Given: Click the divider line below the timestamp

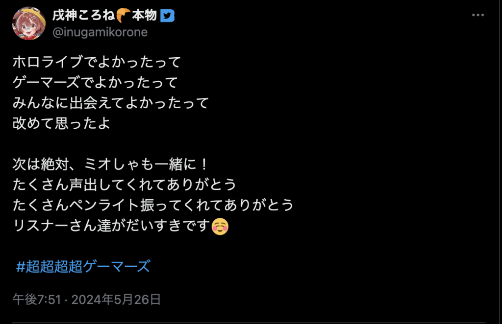Looking at the screenshot, I should click(x=249, y=323).
